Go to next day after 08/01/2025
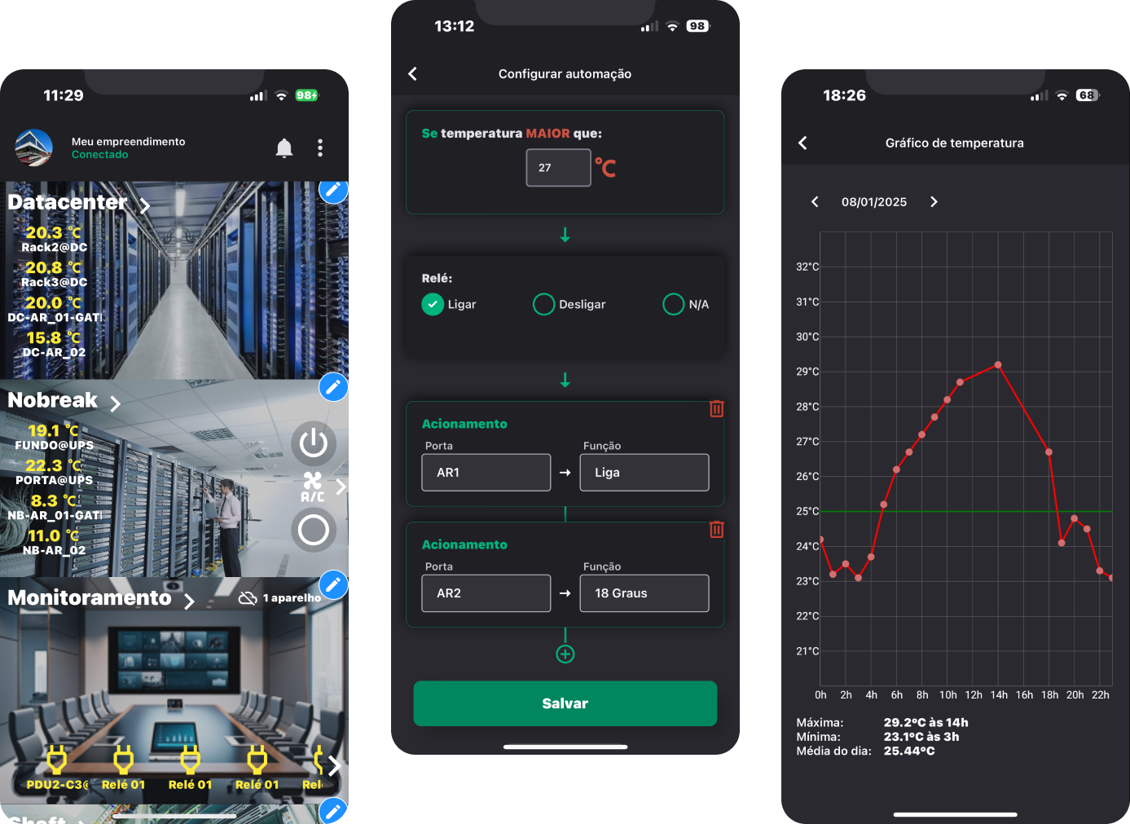This screenshot has height=824, width=1130. 934,202
